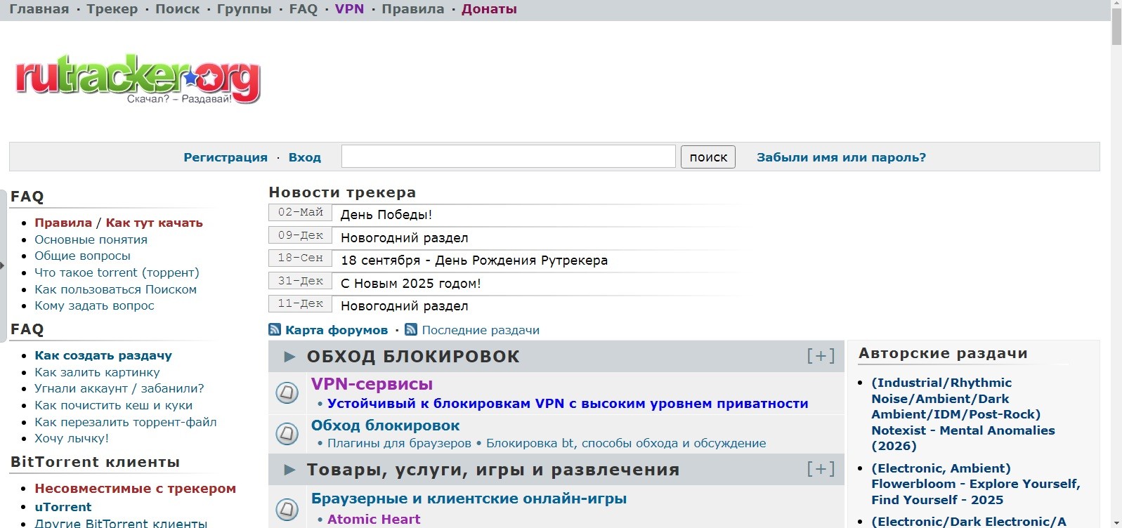This screenshot has height=528, width=1122.
Task: Open Как залить картинку link
Action: [97, 372]
